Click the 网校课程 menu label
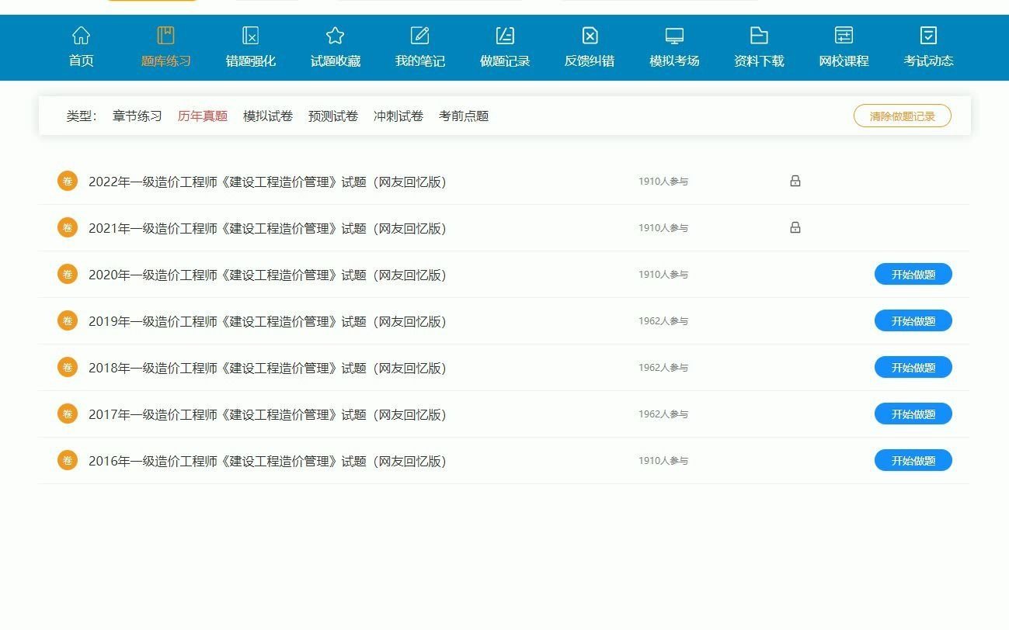Screen dimensions: 1009x630 pyautogui.click(x=844, y=61)
